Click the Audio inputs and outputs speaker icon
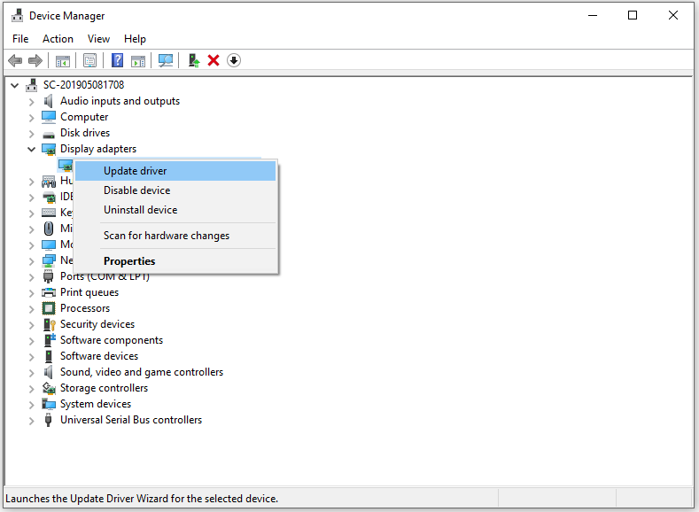Viewport: 699px width, 512px height. coord(48,101)
